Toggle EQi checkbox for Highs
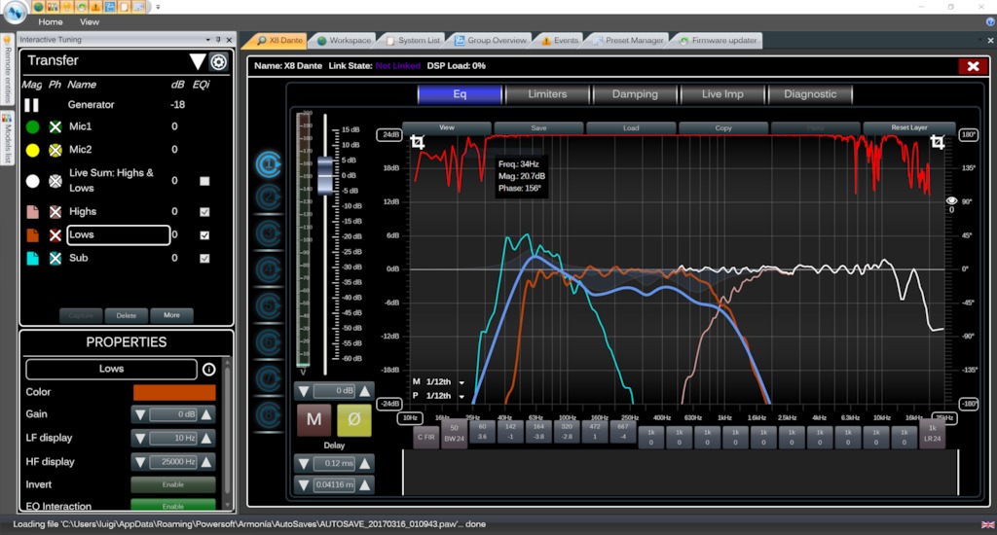Image resolution: width=997 pixels, height=535 pixels. coord(204,212)
